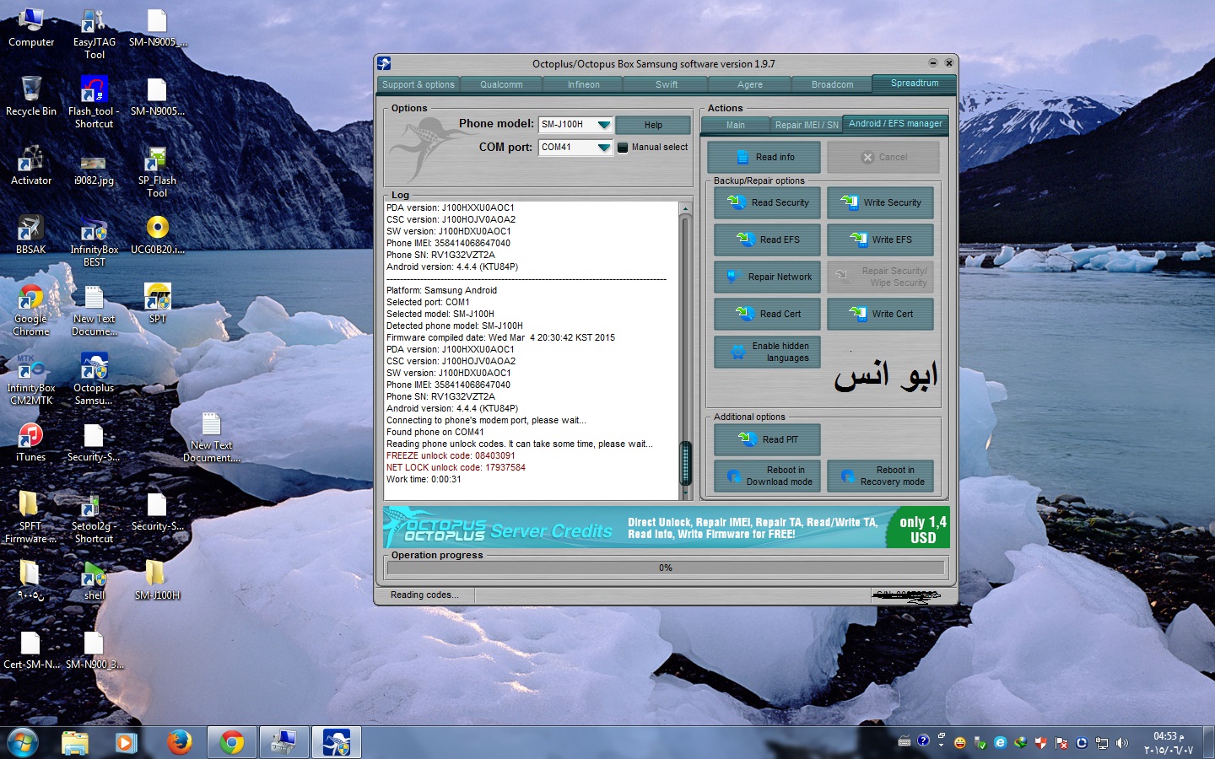Screen dimensions: 1215x759
Task: Click the Read PIT button
Action: point(767,439)
